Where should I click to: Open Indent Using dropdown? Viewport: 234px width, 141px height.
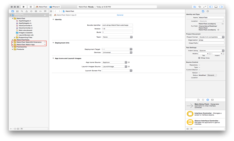click(x=211, y=50)
